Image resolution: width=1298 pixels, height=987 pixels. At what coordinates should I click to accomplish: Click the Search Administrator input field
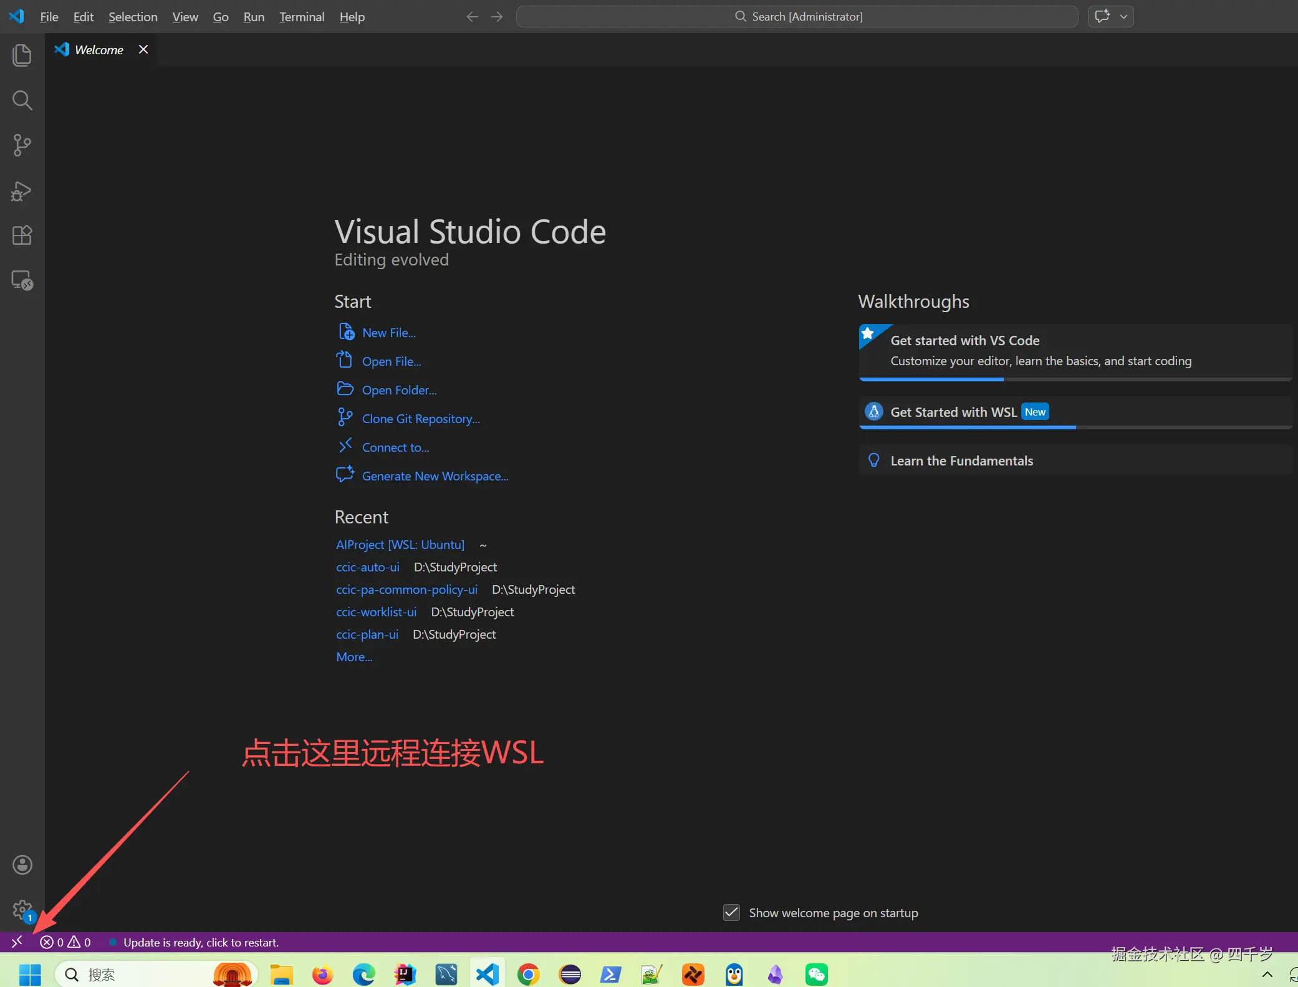[797, 16]
